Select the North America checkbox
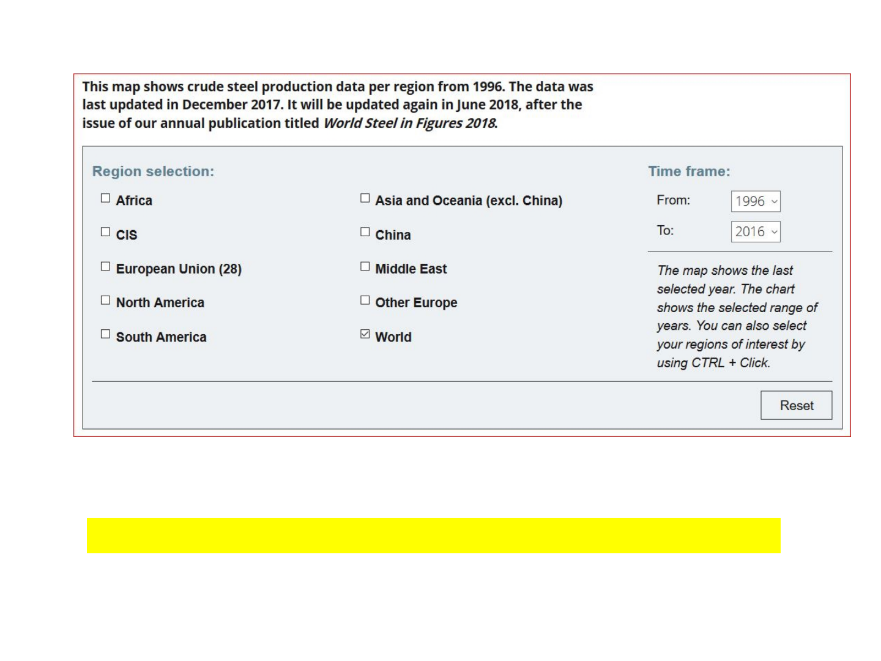 pyautogui.click(x=105, y=301)
